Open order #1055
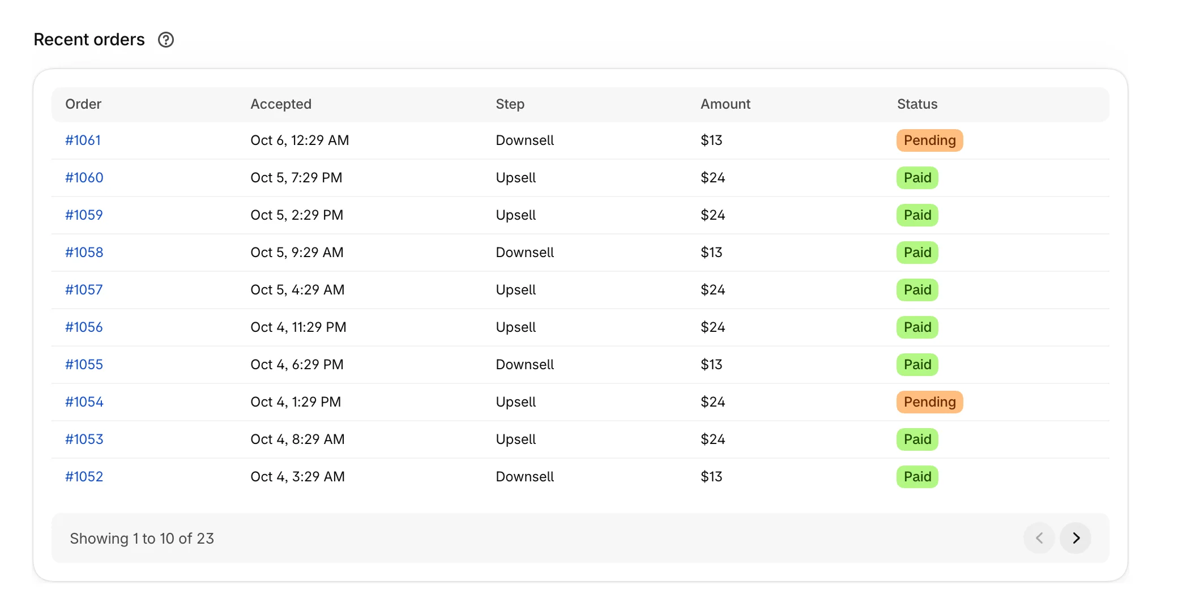 [x=84, y=365]
